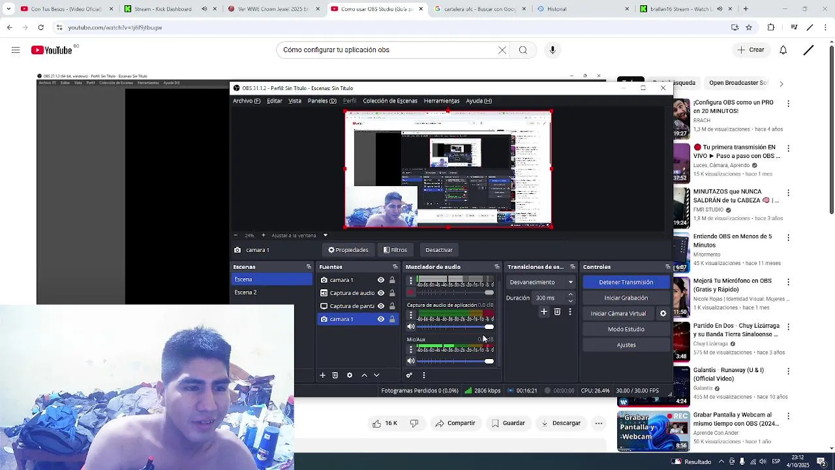Zoom in the preview with plus icon
Screen dimensions: 835x470
(x=263, y=236)
